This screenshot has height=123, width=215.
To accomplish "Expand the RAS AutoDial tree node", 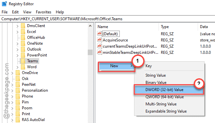I will pyautogui.click(x=12, y=120).
